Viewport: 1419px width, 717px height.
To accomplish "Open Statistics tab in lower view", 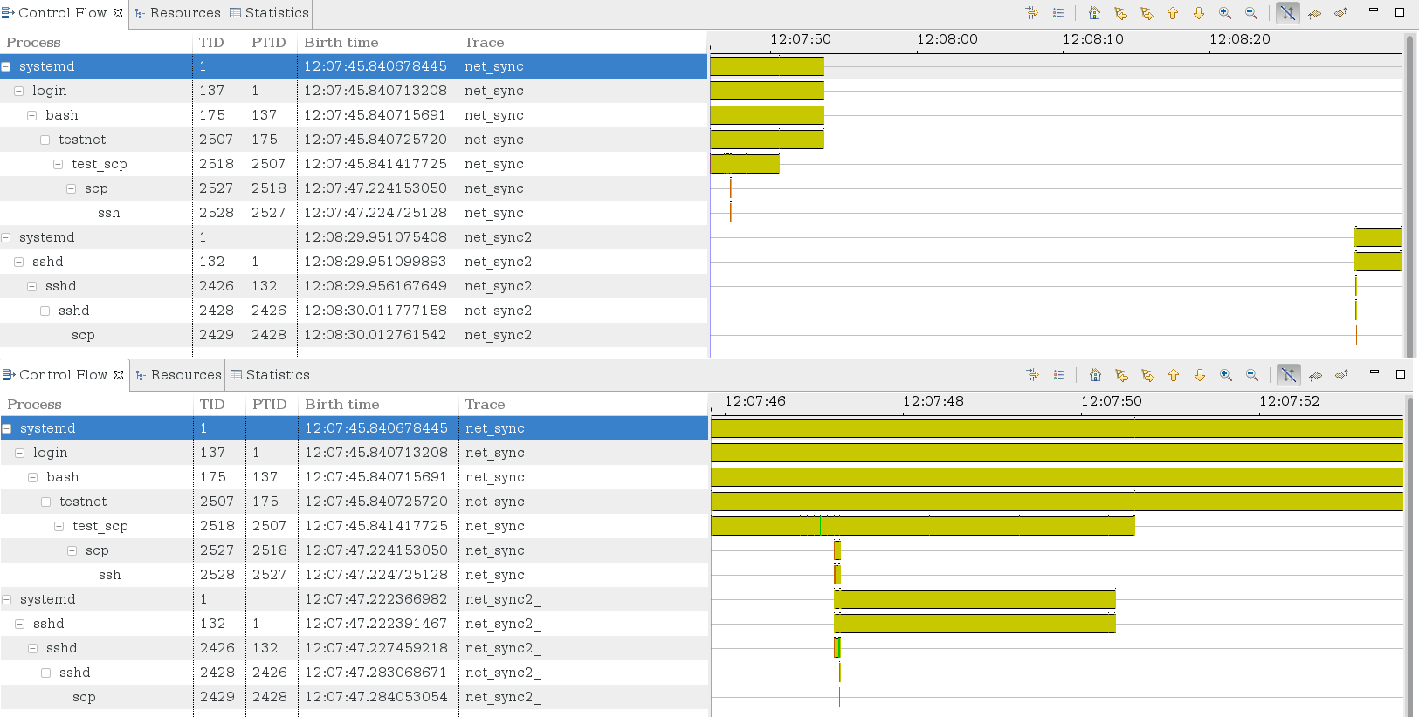I will (270, 375).
